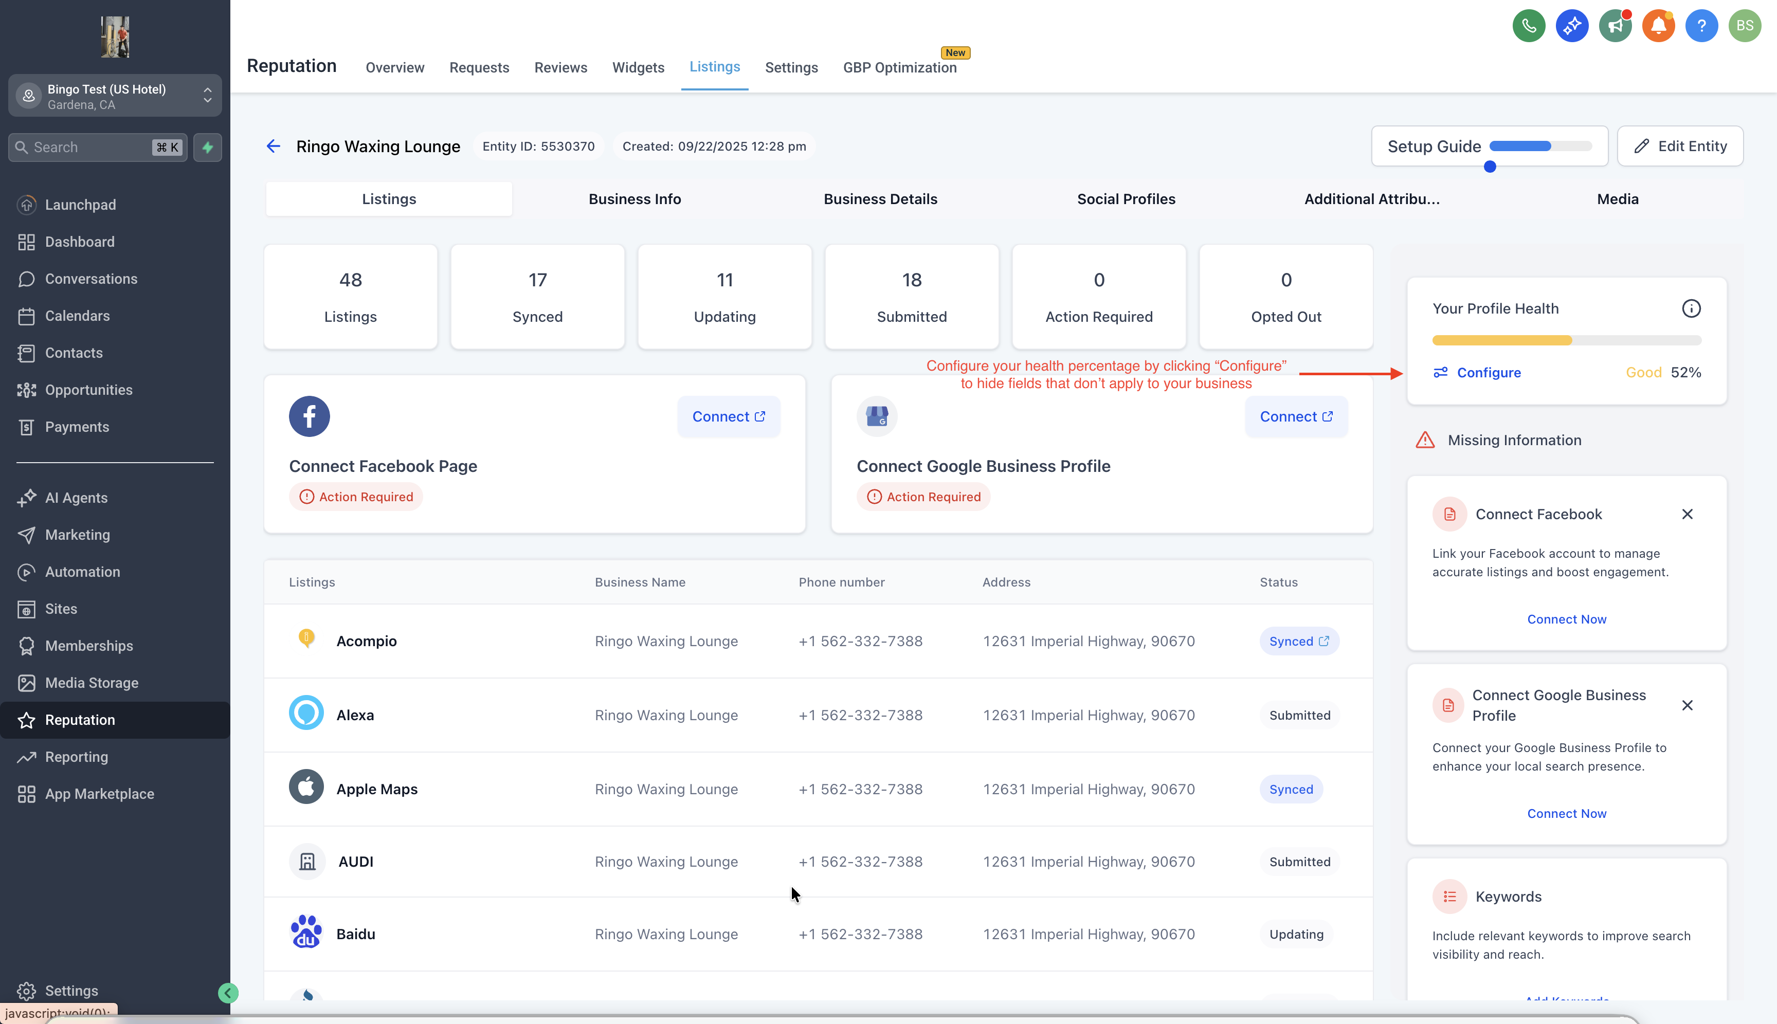Screen dimensions: 1777x1024
Task: Switch to the Business Info tab
Action: (x=634, y=199)
